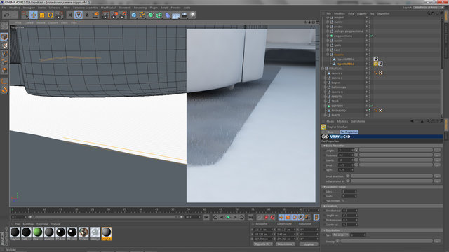Click the Apply button in coordinates panel

point(309,244)
